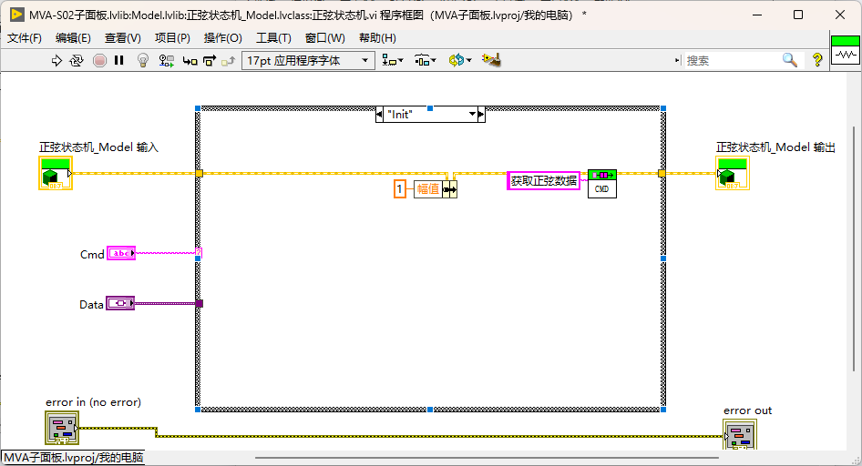Viewport: 862px width, 466px height.
Task: Open the 操作(O) menu
Action: coord(222,38)
